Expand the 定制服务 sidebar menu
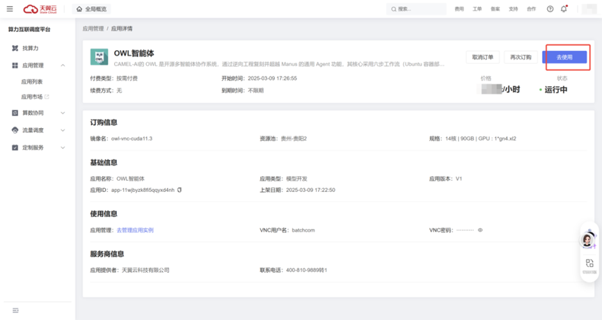Image resolution: width=602 pixels, height=320 pixels. tap(63, 147)
